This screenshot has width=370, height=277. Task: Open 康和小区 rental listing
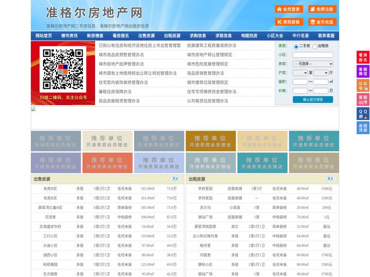click(x=205, y=265)
